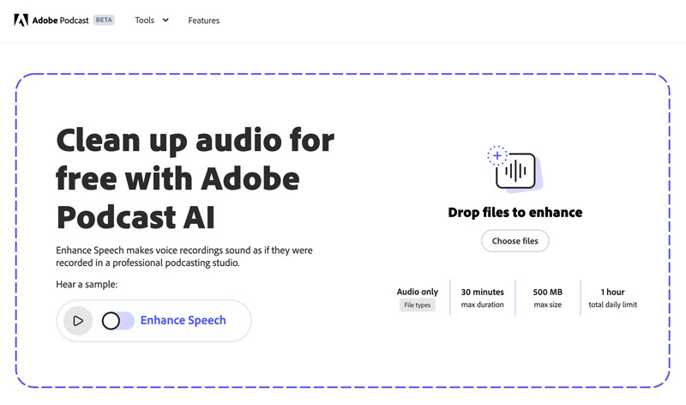The width and height of the screenshot is (686, 405).
Task: Play the sample audio
Action: point(78,321)
